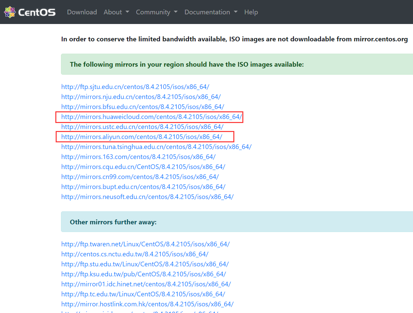Click the CentOS logo
This screenshot has height=313, width=413.
[30, 12]
